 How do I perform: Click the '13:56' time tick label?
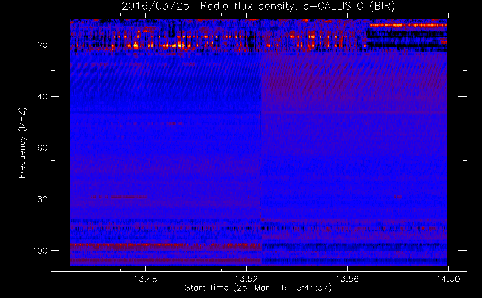tap(347, 279)
